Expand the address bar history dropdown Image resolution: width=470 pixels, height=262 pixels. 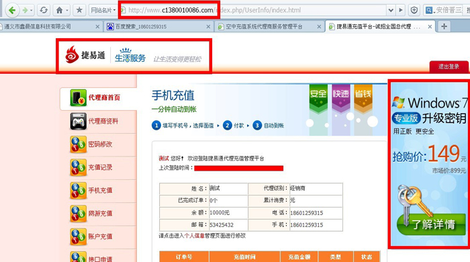click(391, 11)
